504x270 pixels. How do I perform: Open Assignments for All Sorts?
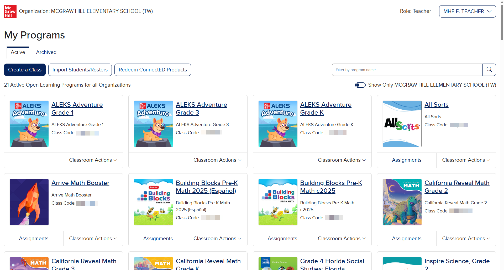coord(407,160)
